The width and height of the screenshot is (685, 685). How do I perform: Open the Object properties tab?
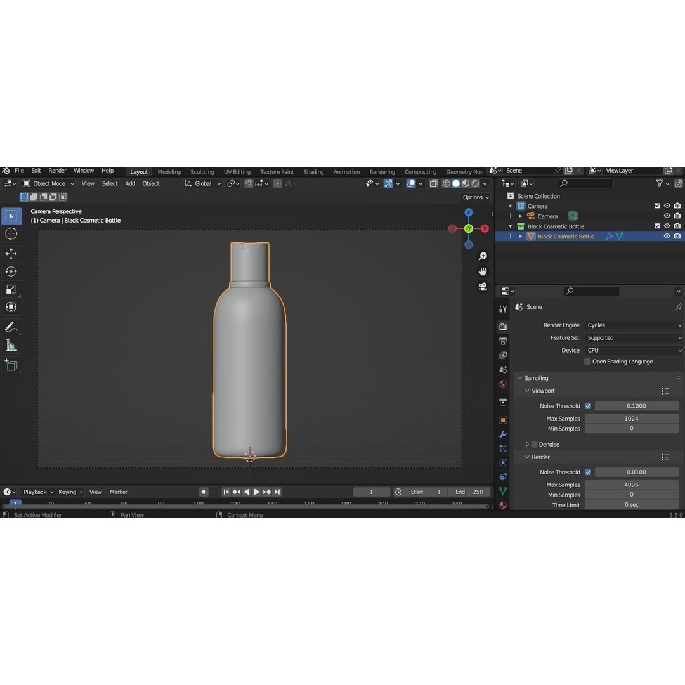(503, 420)
